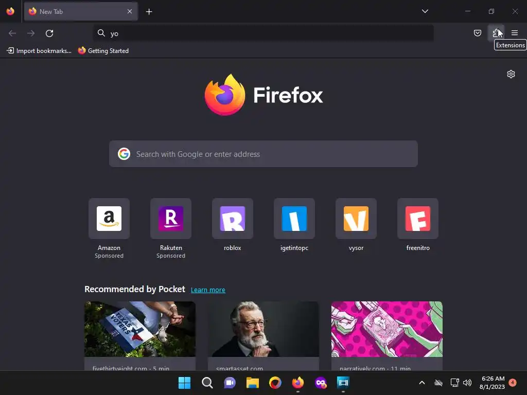Open File Explorer from the taskbar
The height and width of the screenshot is (395, 527).
coord(252,383)
